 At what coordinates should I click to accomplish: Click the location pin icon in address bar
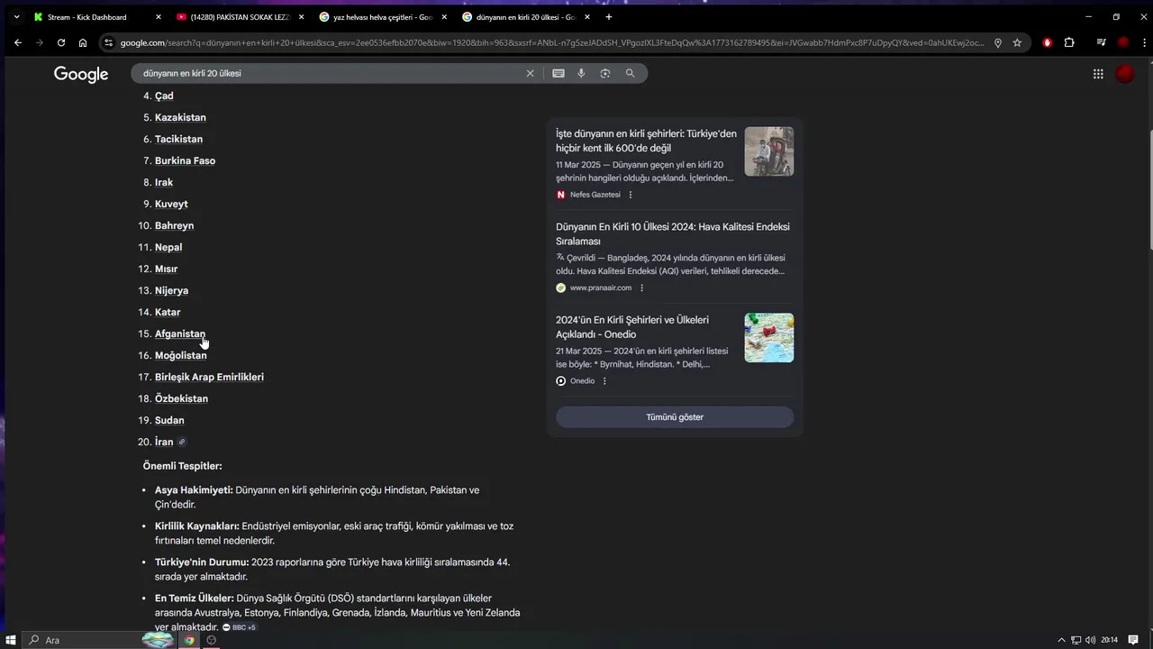pyautogui.click(x=997, y=42)
